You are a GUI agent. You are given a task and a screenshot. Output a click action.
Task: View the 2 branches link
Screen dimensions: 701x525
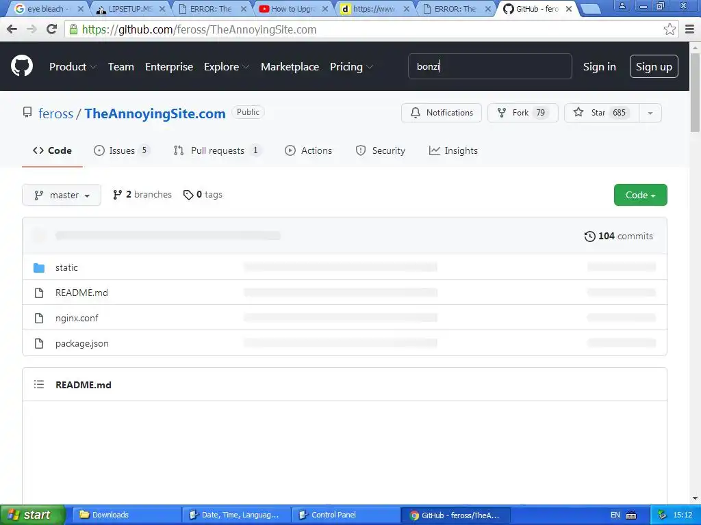click(x=142, y=195)
